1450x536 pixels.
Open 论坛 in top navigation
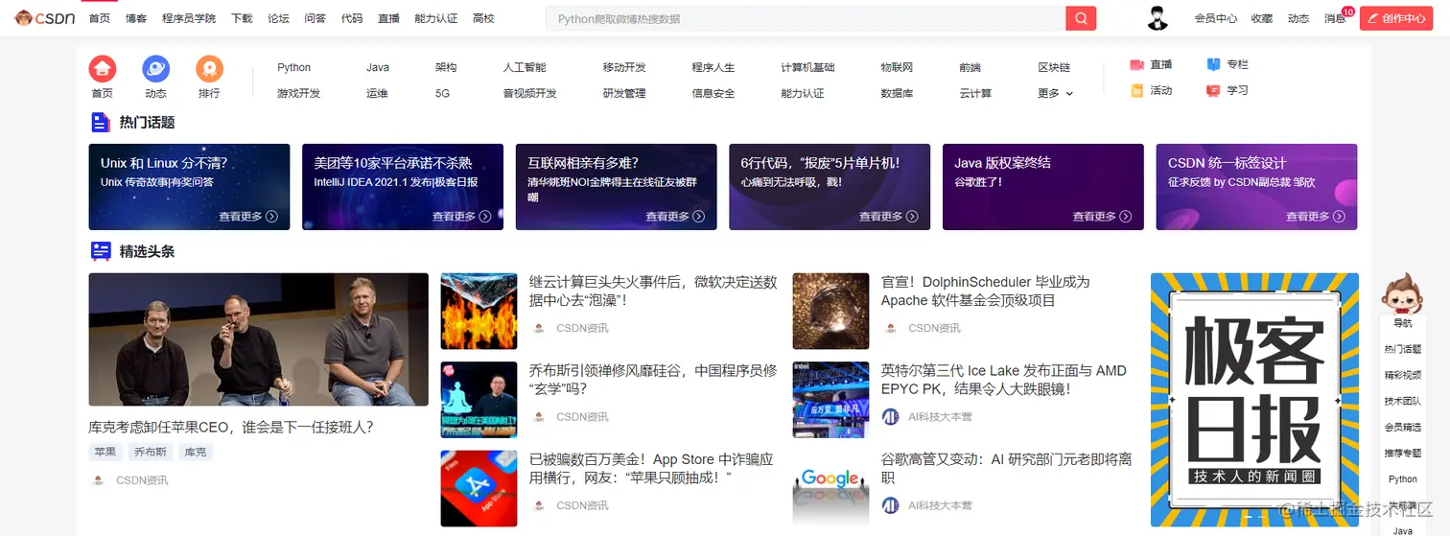(x=278, y=18)
